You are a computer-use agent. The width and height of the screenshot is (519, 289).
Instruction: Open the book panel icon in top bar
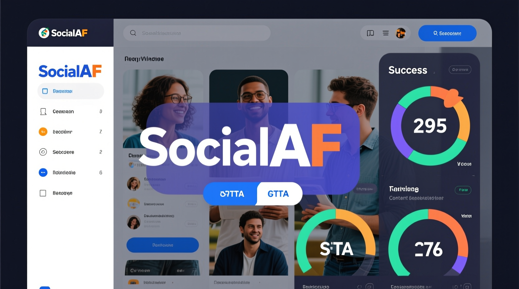click(370, 33)
